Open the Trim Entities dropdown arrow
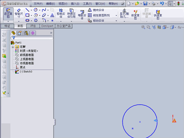 [x=61, y=22]
